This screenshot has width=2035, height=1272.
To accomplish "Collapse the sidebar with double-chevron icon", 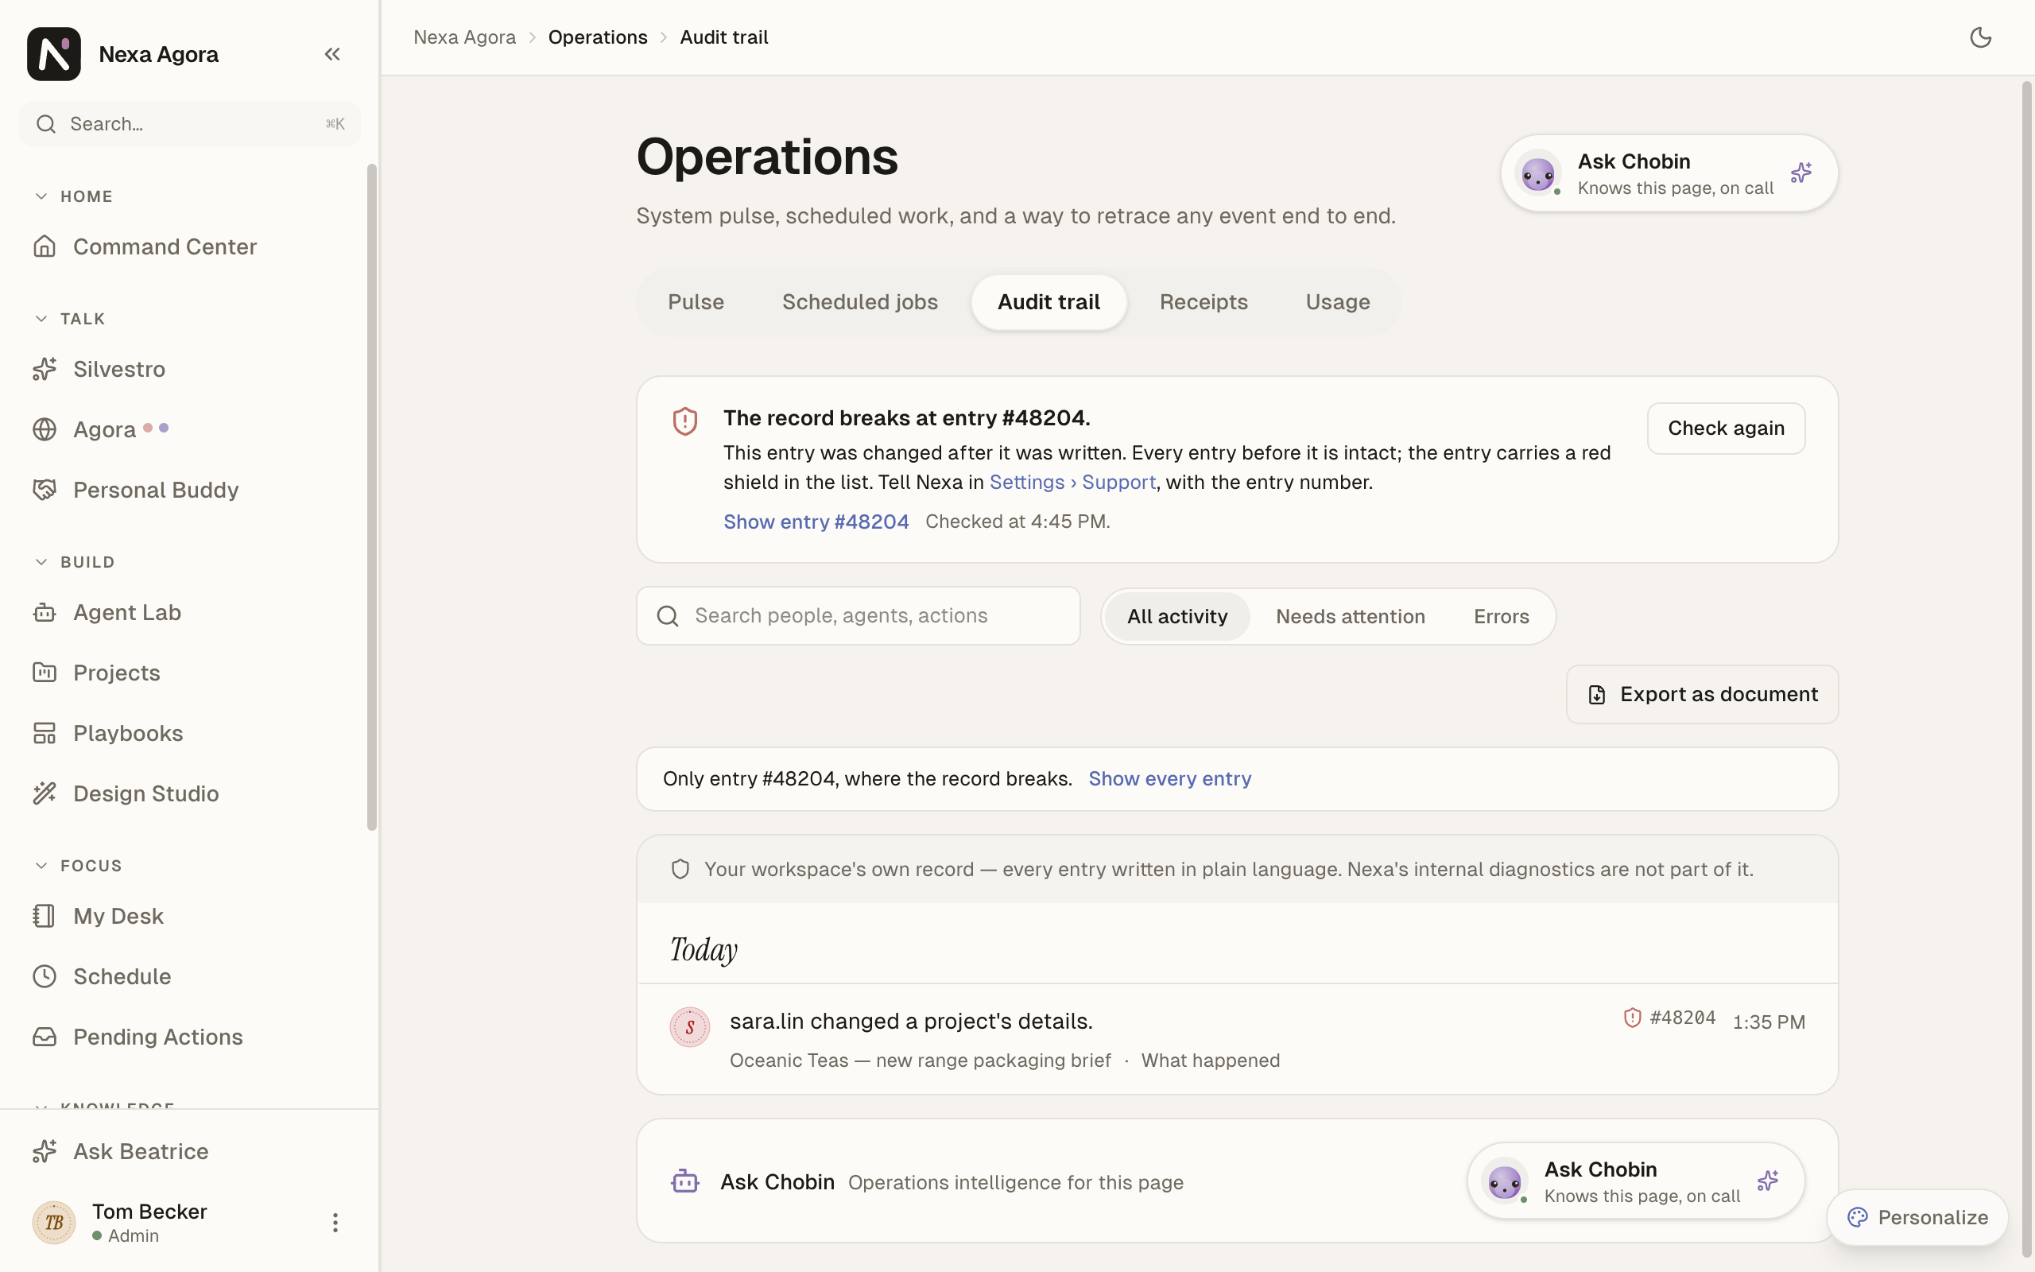I will click(332, 54).
